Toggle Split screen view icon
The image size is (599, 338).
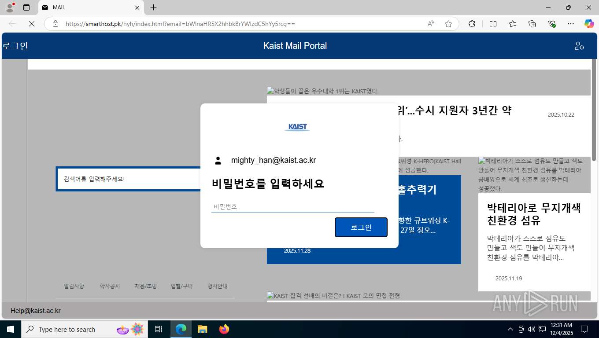pyautogui.click(x=493, y=24)
